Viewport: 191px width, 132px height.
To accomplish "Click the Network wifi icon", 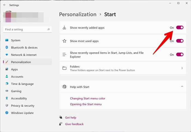I will pyautogui.click(x=7, y=55).
